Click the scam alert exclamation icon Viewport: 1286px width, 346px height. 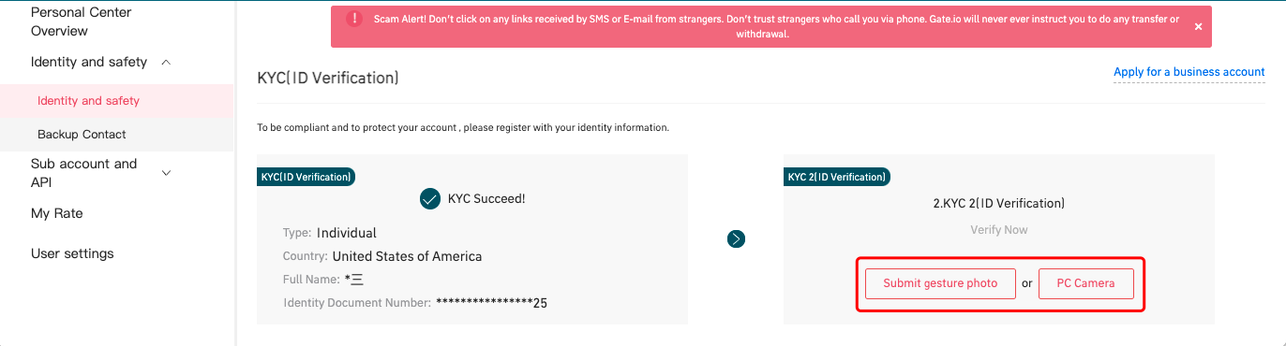point(353,19)
